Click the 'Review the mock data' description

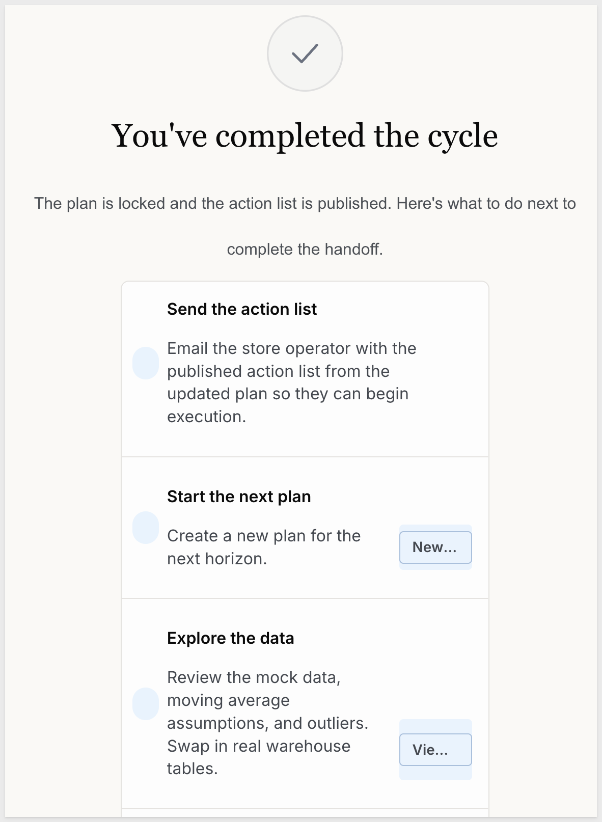pos(268,723)
